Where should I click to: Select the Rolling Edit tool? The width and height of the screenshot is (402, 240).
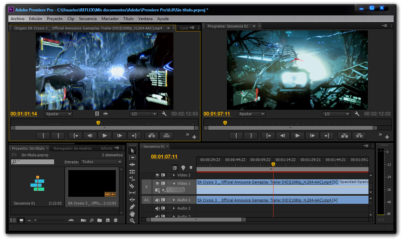pos(132,172)
